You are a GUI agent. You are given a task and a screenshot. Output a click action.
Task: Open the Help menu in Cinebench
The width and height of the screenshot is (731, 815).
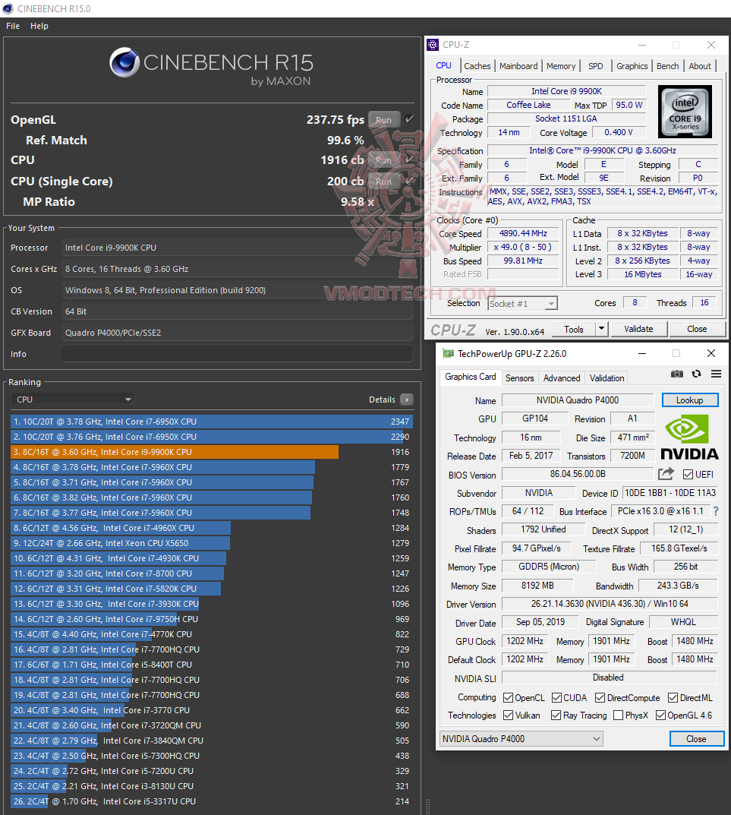[x=39, y=26]
